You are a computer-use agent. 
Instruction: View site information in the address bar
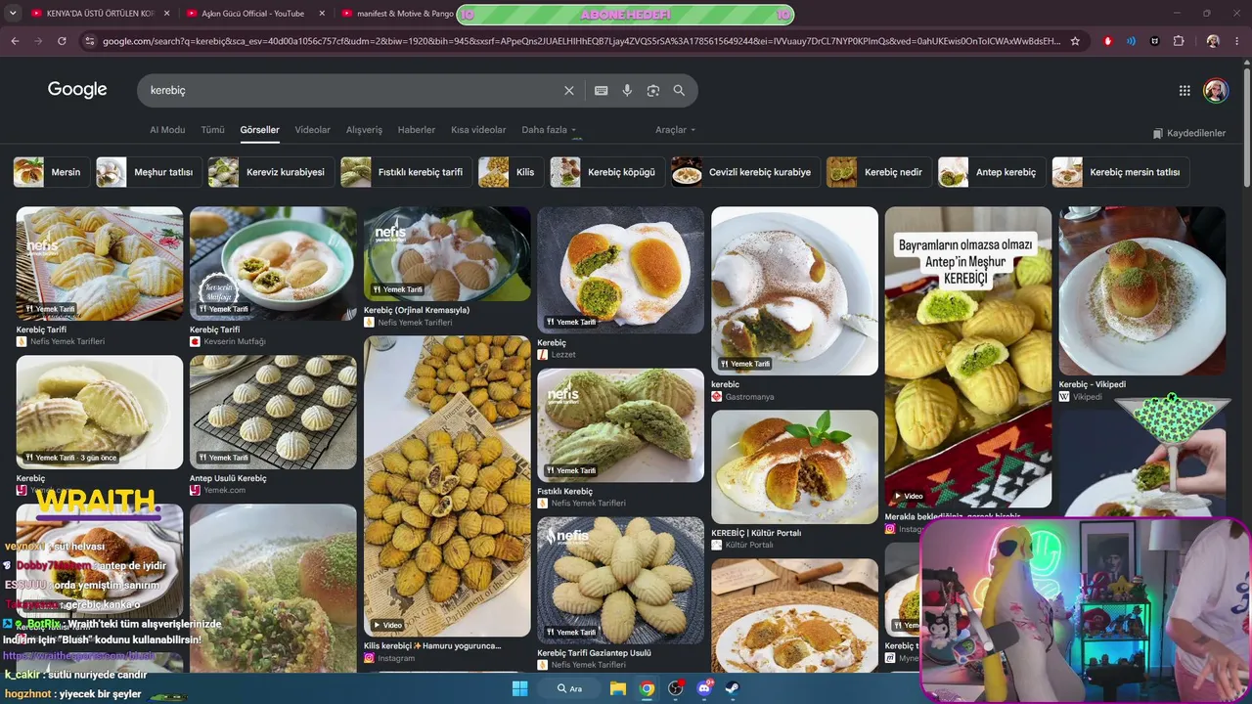click(90, 41)
